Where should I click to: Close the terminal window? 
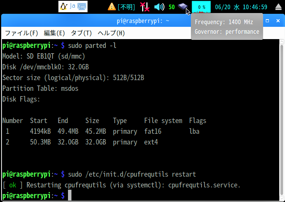click(278, 21)
